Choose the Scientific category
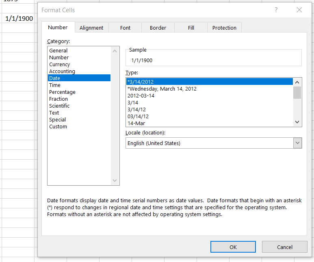The width and height of the screenshot is (314, 262). 79,106
